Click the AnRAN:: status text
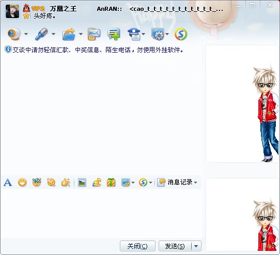This screenshot has width=280, height=255. point(110,9)
